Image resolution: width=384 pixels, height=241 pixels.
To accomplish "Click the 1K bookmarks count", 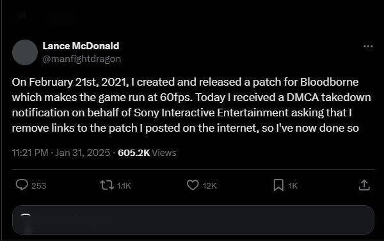I will (293, 186).
